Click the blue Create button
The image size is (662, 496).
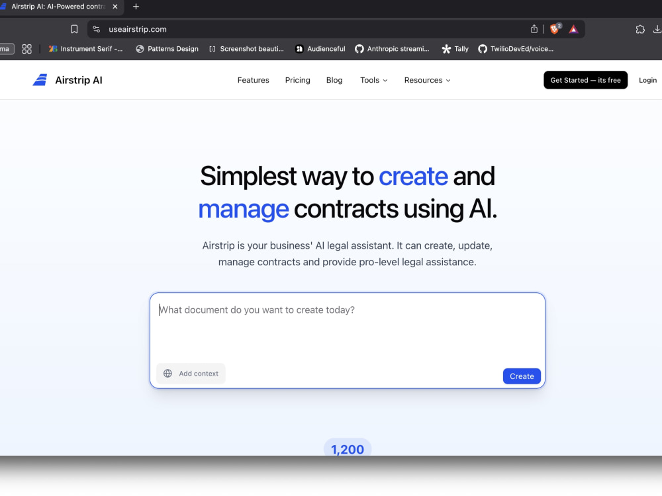pyautogui.click(x=522, y=376)
